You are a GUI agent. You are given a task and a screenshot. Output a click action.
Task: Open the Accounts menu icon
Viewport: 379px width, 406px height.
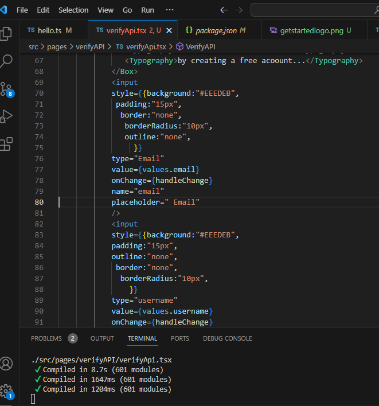coord(6,363)
